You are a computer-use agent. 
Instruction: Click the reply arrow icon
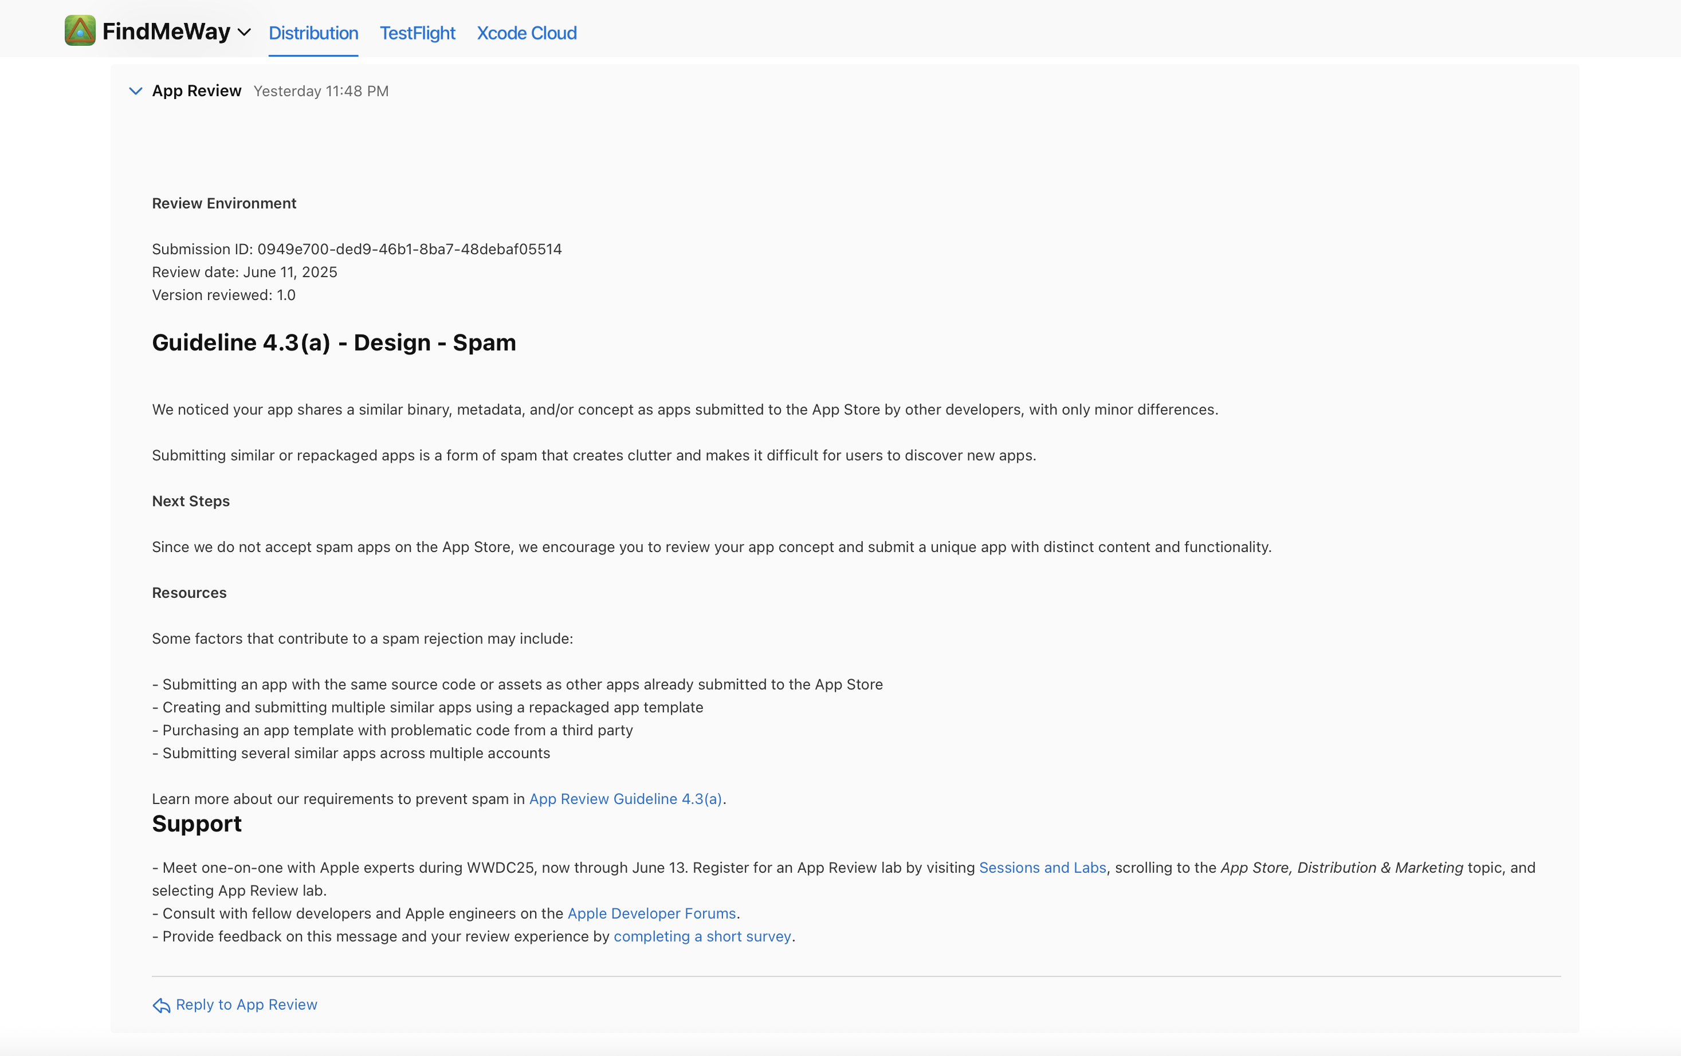pyautogui.click(x=161, y=1005)
